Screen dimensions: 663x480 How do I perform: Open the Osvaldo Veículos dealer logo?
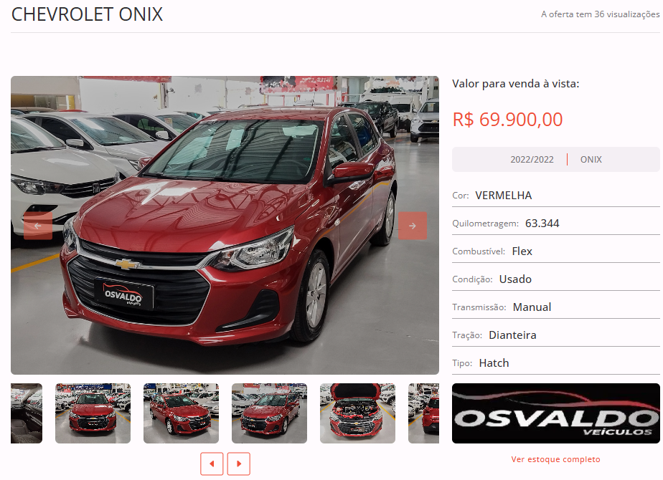click(555, 413)
